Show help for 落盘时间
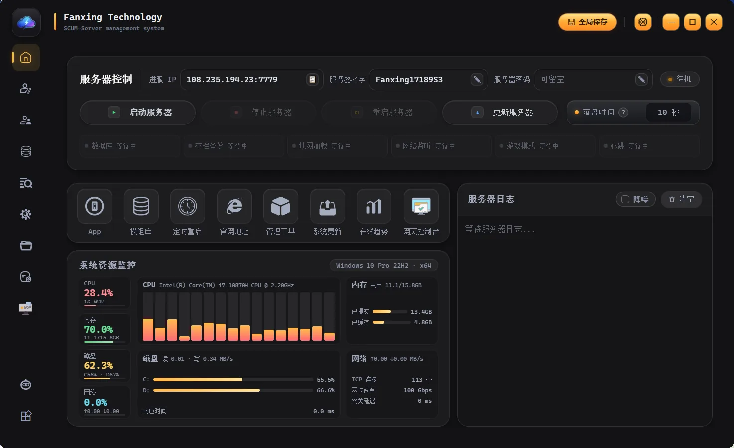The width and height of the screenshot is (734, 448). point(623,112)
